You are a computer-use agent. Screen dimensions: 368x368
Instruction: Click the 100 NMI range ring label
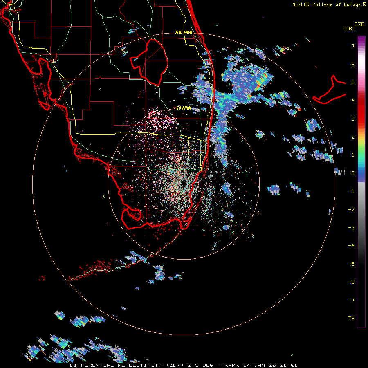184,32
